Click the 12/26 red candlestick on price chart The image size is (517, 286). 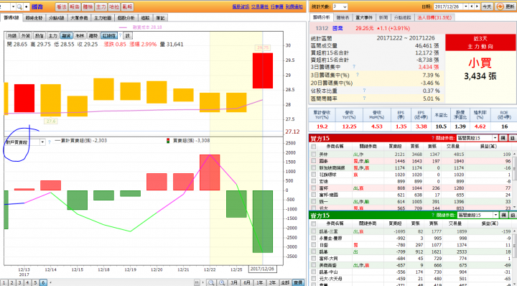pyautogui.click(x=263, y=70)
